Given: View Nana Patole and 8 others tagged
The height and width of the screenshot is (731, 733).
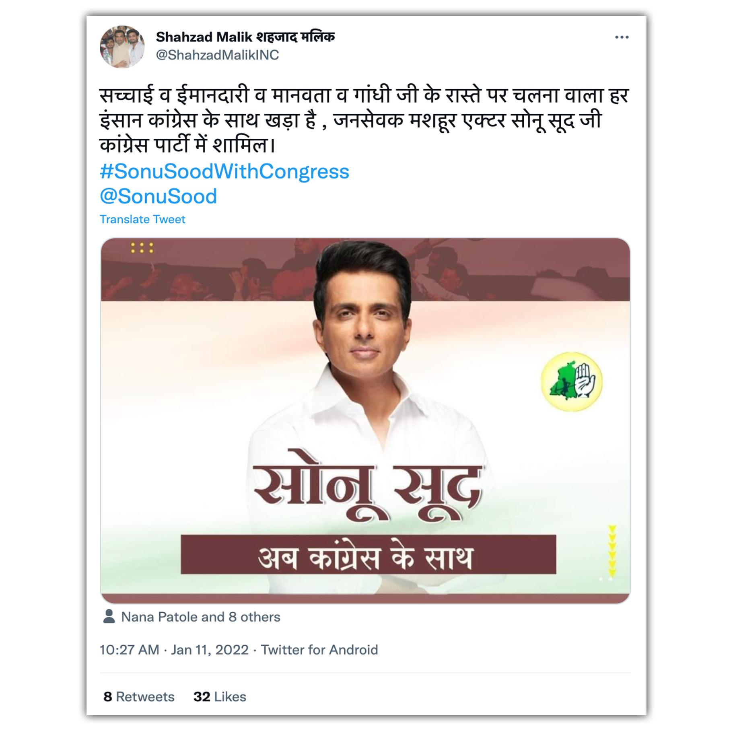Looking at the screenshot, I should [x=200, y=617].
